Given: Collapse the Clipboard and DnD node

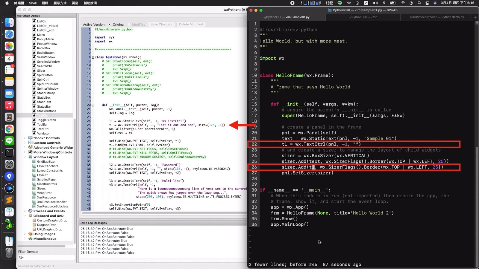Looking at the screenshot, I should click(x=25, y=216).
